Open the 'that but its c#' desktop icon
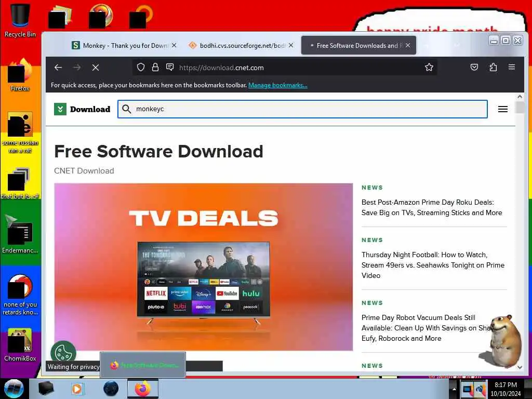This screenshot has height=399, width=532. click(20, 183)
